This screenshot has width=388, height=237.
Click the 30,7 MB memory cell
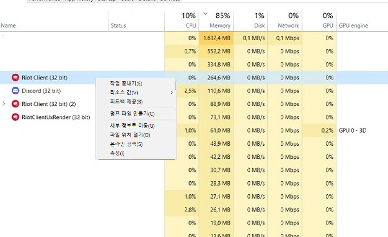[x=216, y=170]
